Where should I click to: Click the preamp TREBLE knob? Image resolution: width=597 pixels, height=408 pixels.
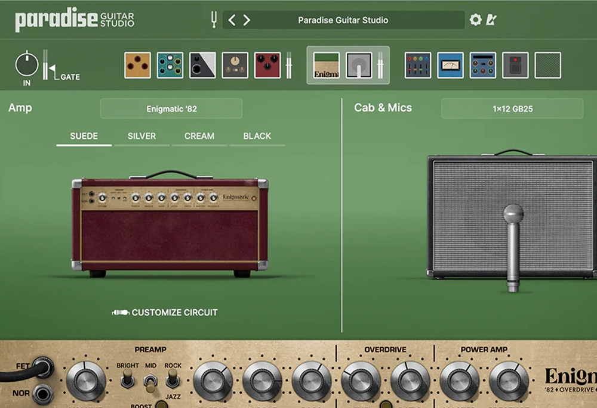[x=213, y=381]
